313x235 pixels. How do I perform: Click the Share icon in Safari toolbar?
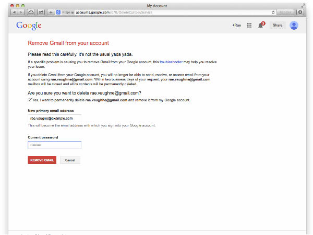[x=41, y=11]
